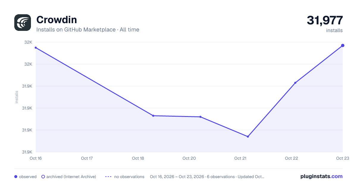Select the lowest data point near Oct 21

pyautogui.click(x=248, y=137)
